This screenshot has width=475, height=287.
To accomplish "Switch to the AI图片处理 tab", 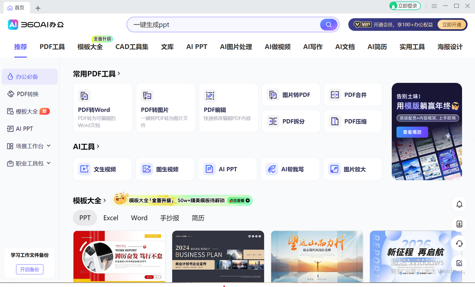I will [x=236, y=47].
